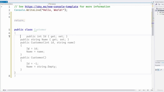Click the scroll right arrow at editor bottom
This screenshot has height=92, width=164.
pyautogui.click(x=136, y=90)
